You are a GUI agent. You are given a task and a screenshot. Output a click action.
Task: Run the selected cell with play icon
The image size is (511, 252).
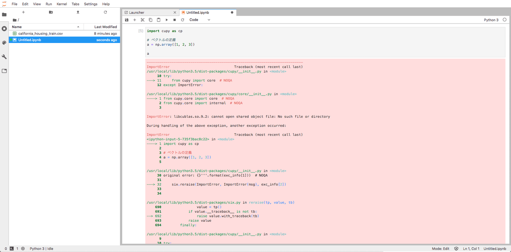click(166, 20)
